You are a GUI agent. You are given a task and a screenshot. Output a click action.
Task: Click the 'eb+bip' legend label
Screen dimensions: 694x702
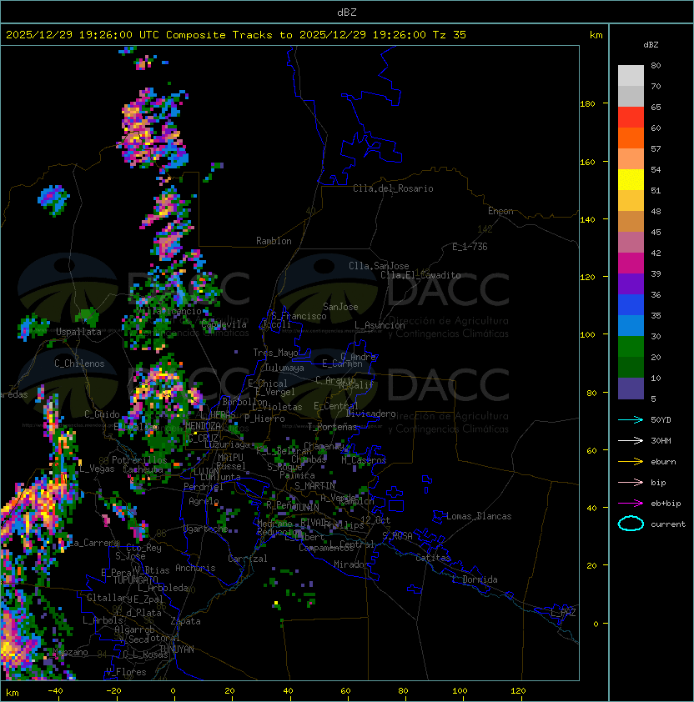click(666, 504)
